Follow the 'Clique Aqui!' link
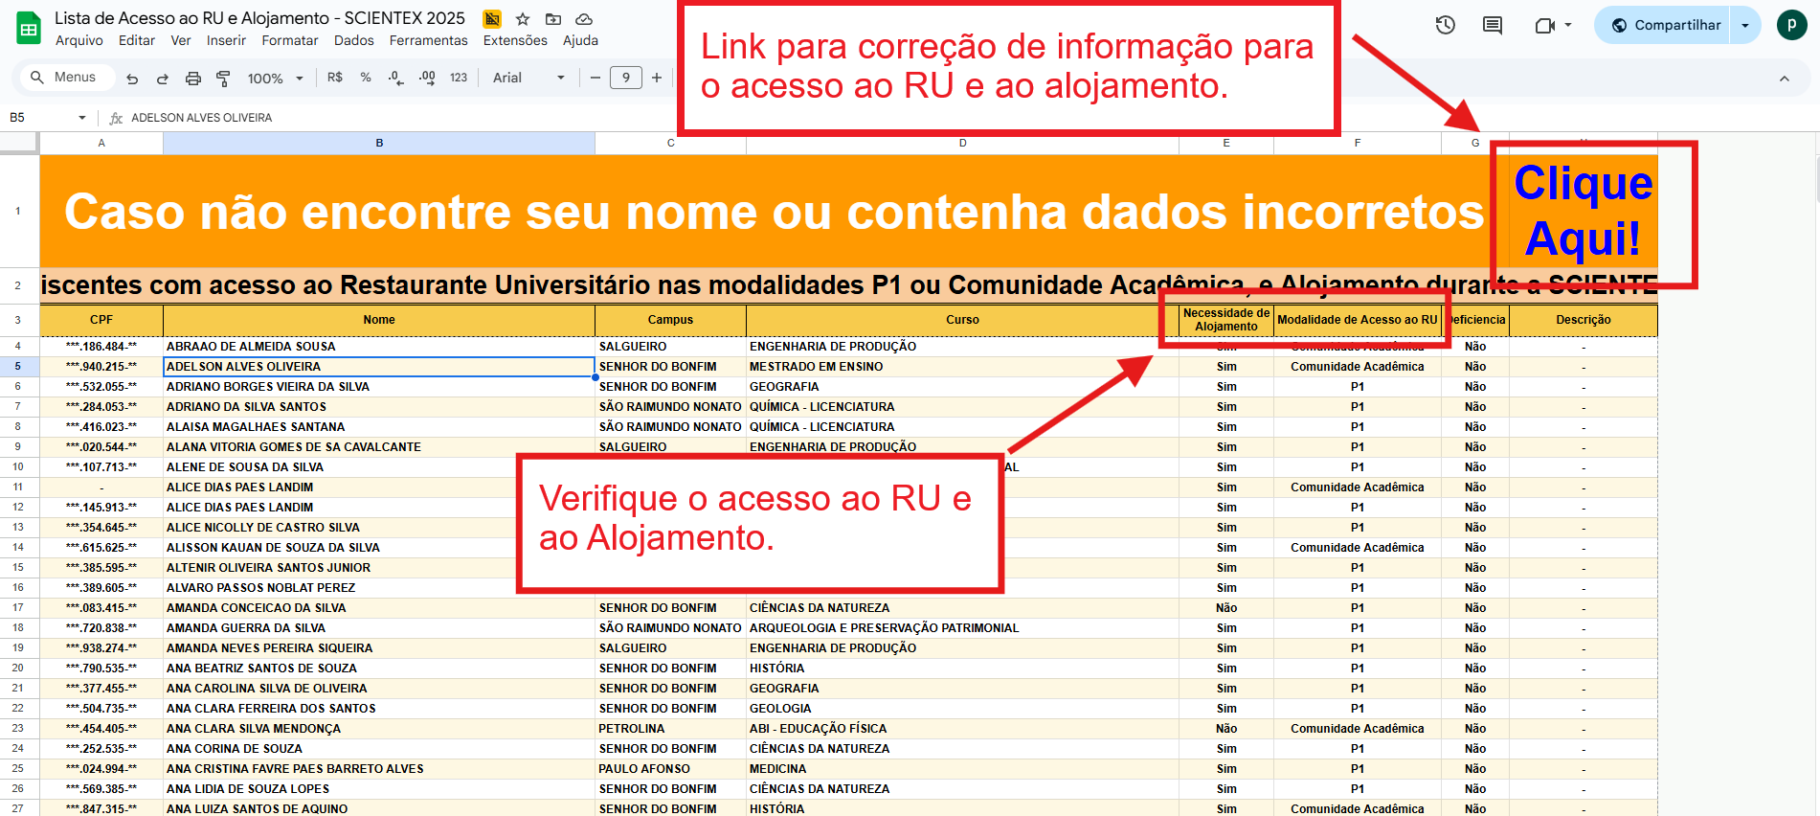The height and width of the screenshot is (816, 1820). coord(1583,211)
